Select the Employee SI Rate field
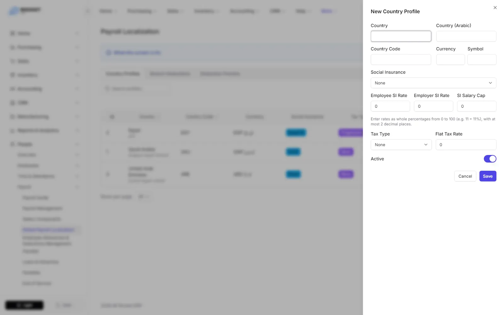504x315 pixels. point(390,106)
